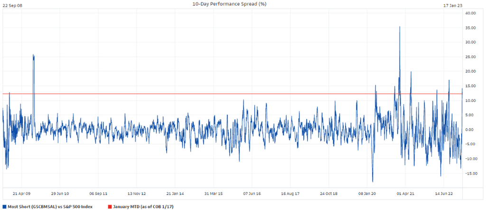
Task: Click the 07 Jun 16 x-axis label
Action: (x=252, y=193)
